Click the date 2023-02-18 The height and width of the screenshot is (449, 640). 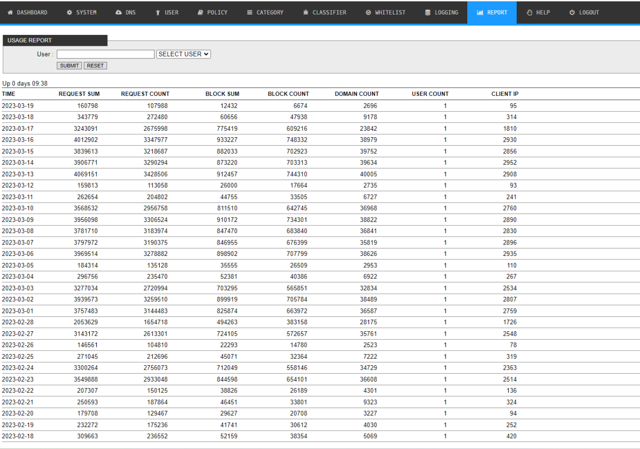18,436
